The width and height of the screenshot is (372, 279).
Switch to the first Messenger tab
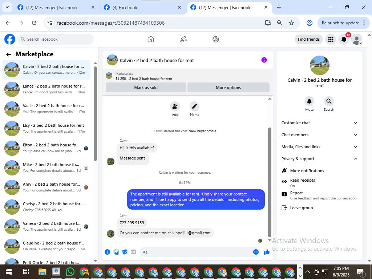56,8
